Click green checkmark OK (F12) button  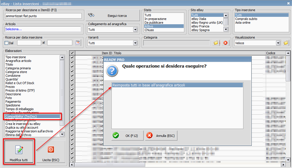click(x=127, y=135)
